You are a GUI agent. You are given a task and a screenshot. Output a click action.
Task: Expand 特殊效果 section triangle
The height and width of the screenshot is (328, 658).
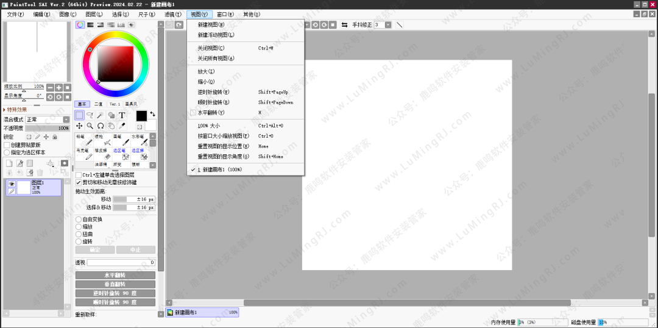coord(4,110)
